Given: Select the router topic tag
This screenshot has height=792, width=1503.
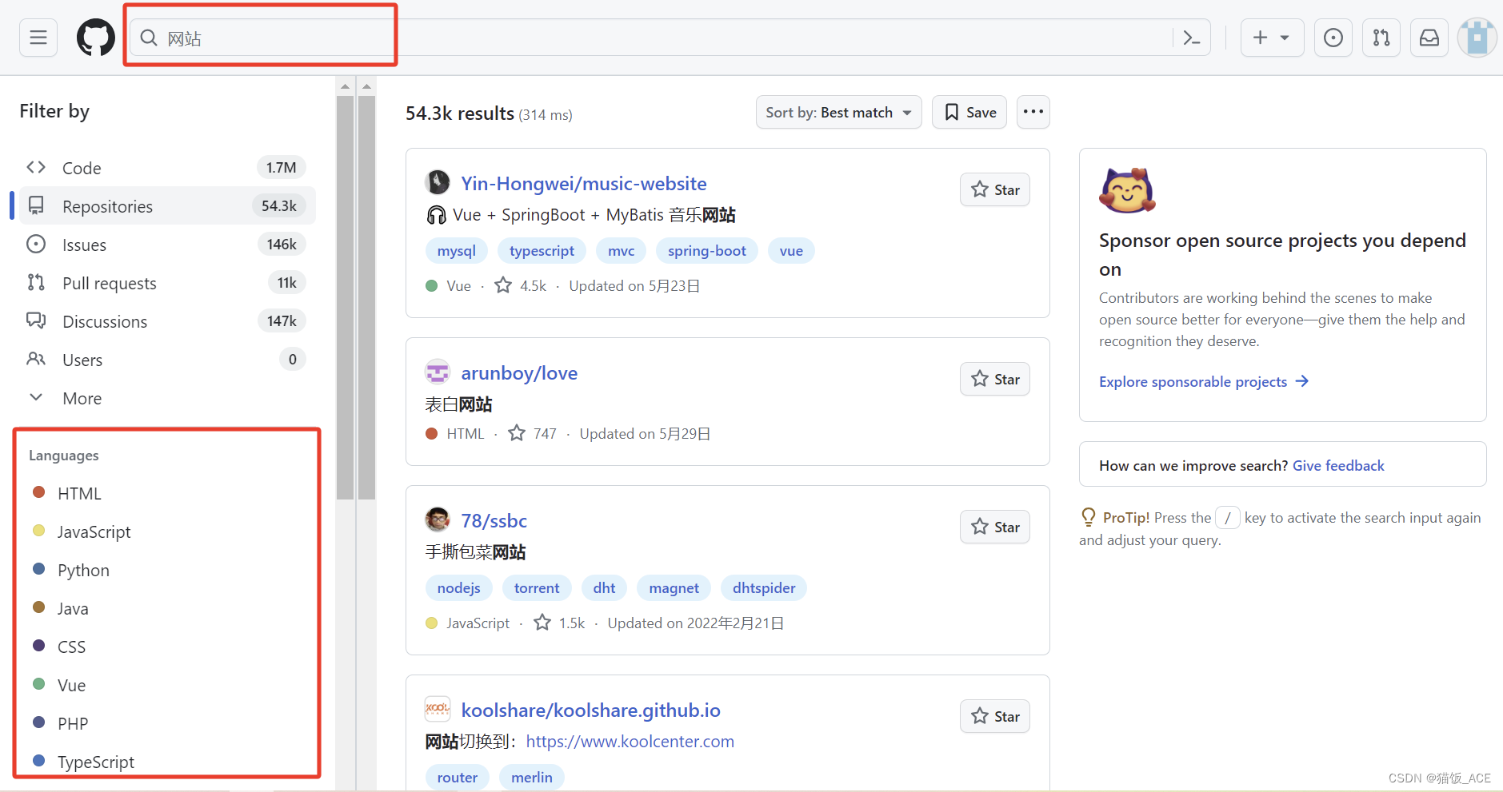Looking at the screenshot, I should tap(457, 777).
